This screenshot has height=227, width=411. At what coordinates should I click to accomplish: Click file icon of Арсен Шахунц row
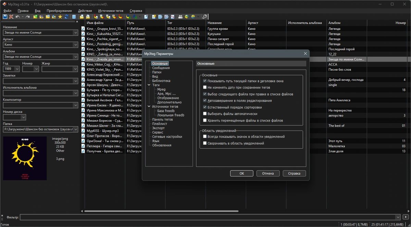pos(83,85)
